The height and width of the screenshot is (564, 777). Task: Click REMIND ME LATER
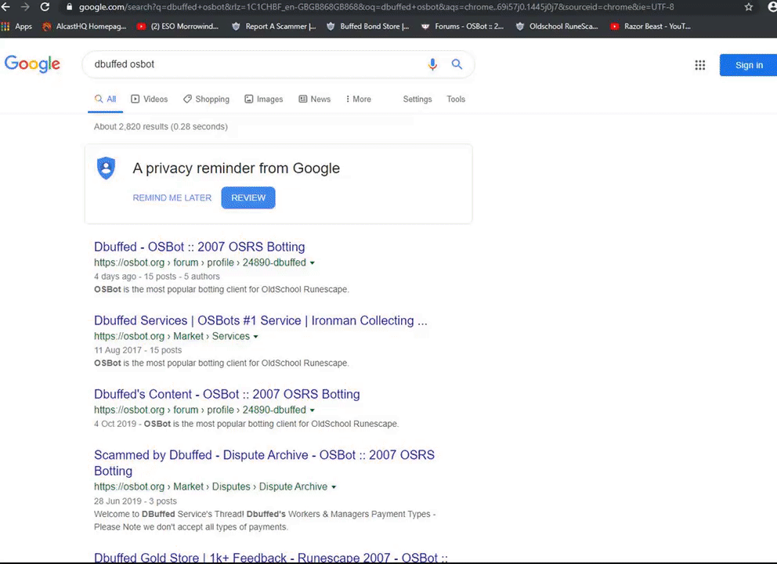point(172,197)
